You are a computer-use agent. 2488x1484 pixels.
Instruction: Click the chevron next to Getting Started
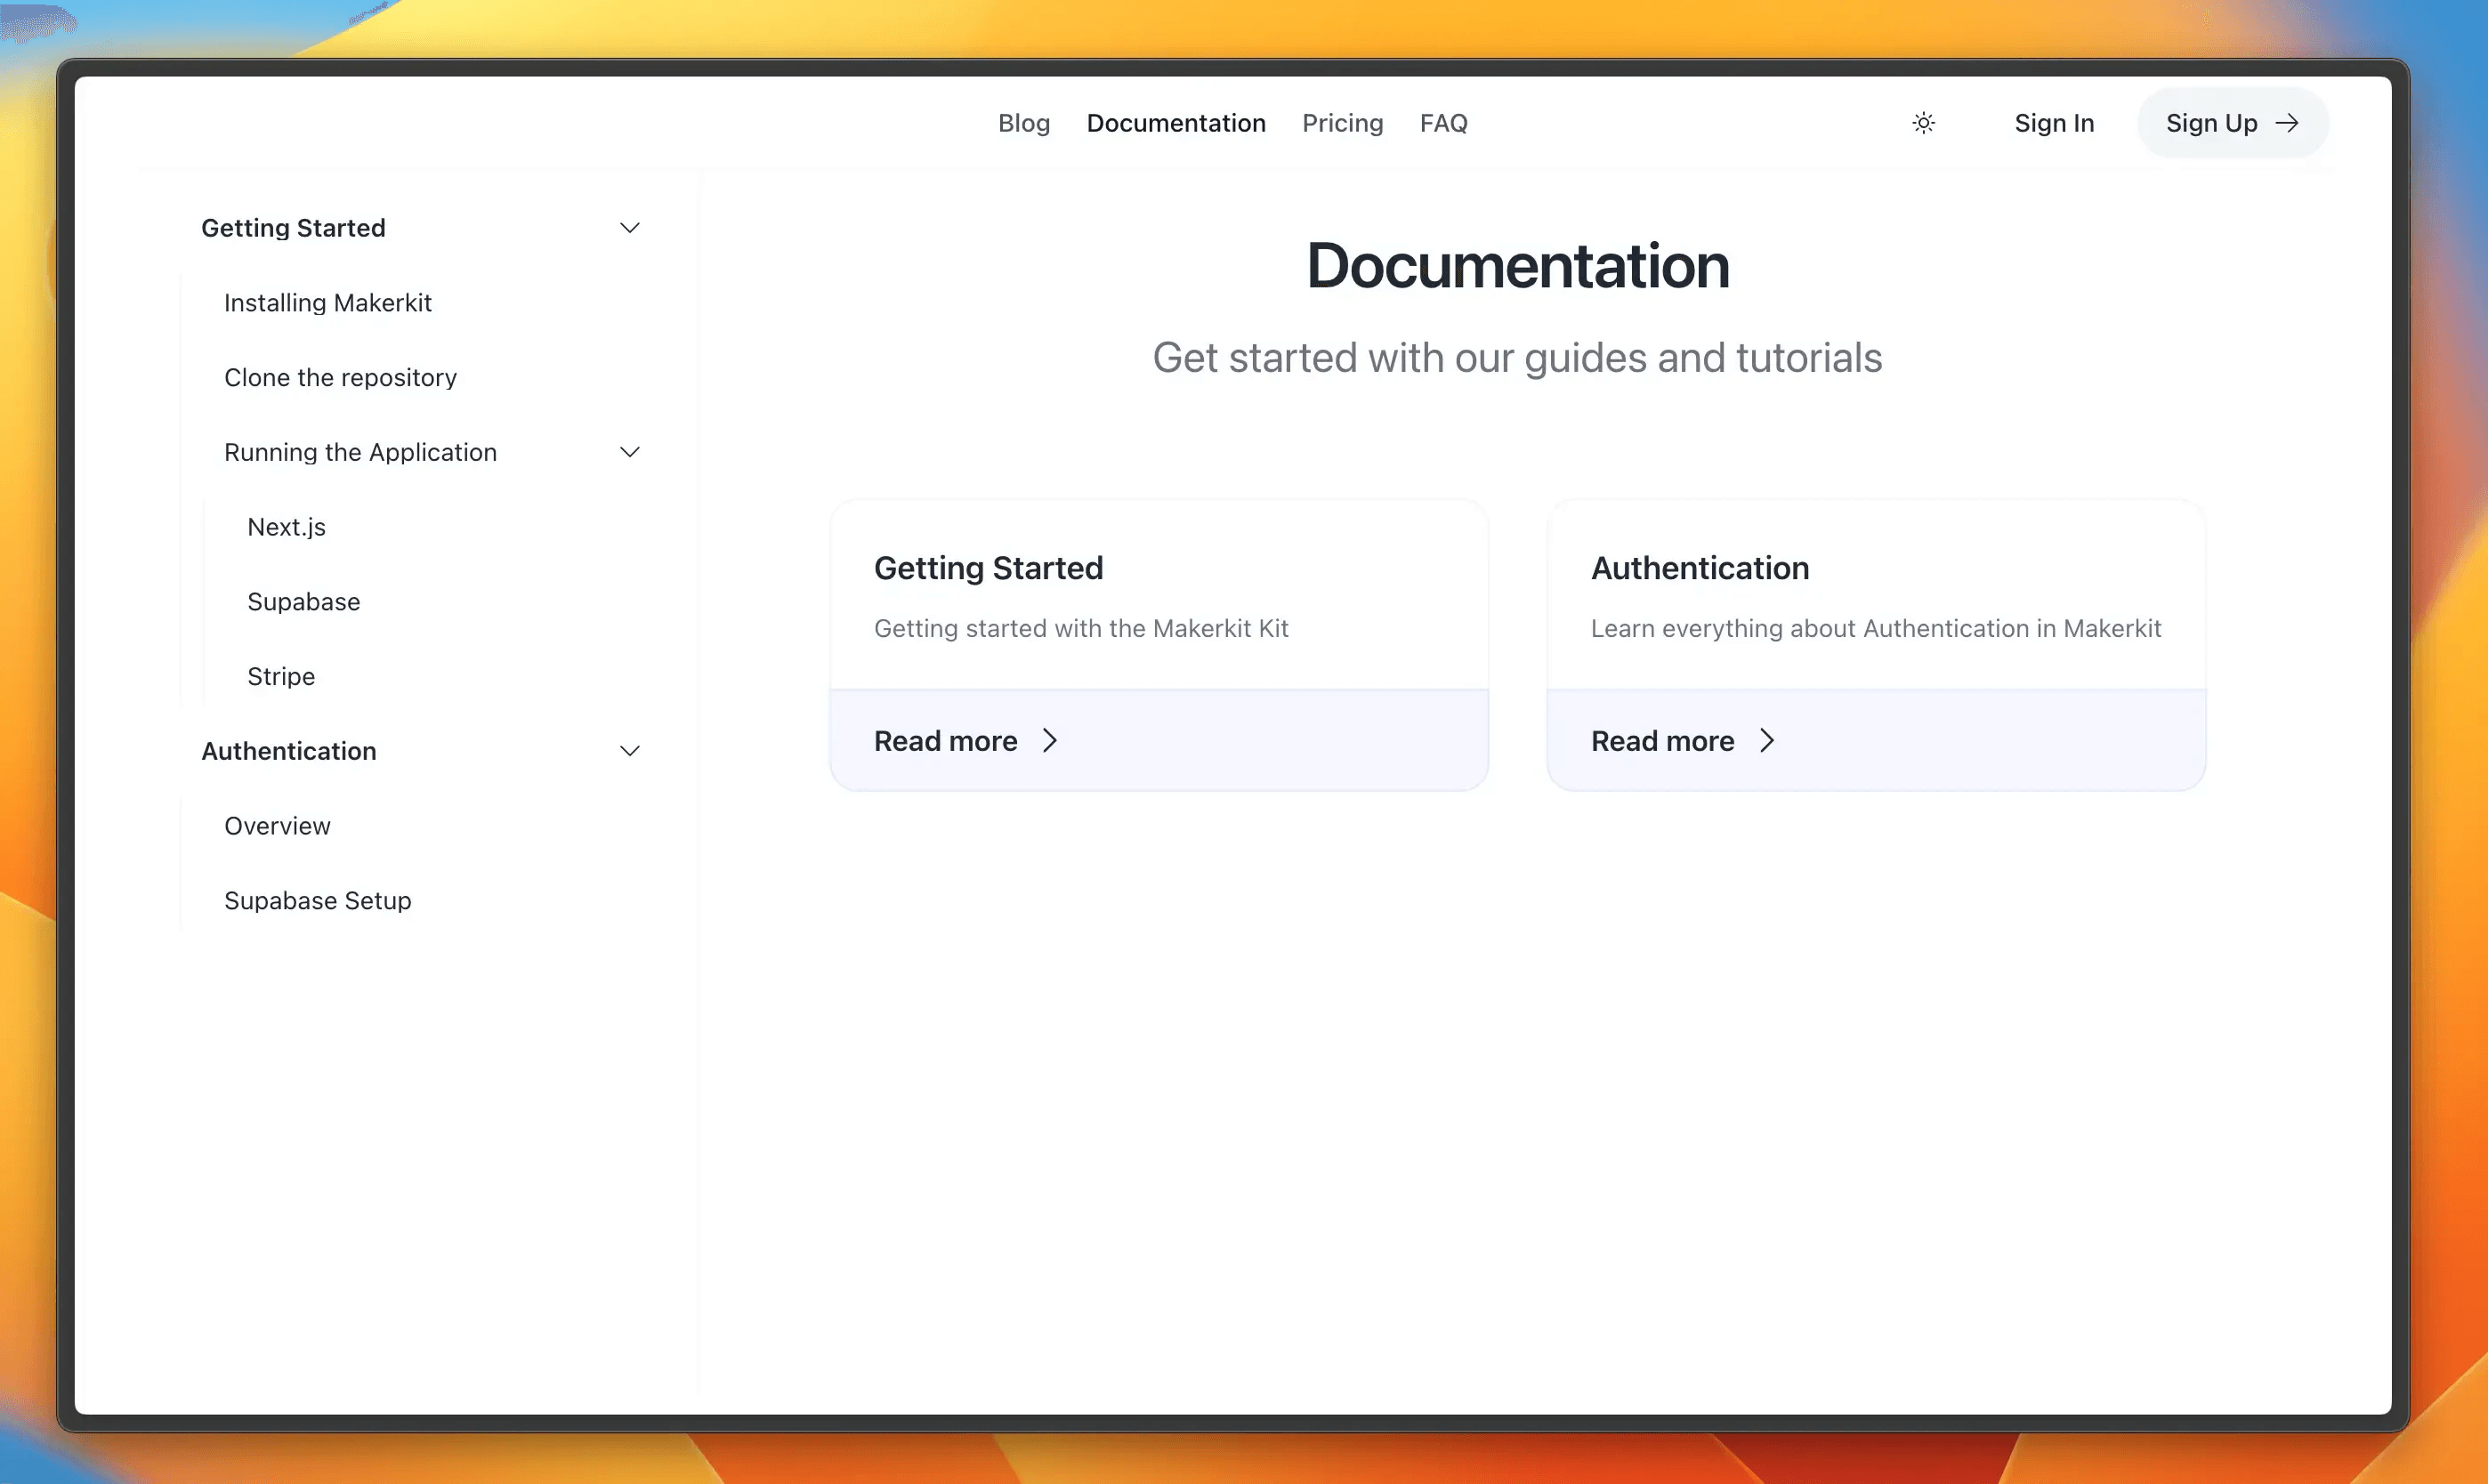click(627, 226)
